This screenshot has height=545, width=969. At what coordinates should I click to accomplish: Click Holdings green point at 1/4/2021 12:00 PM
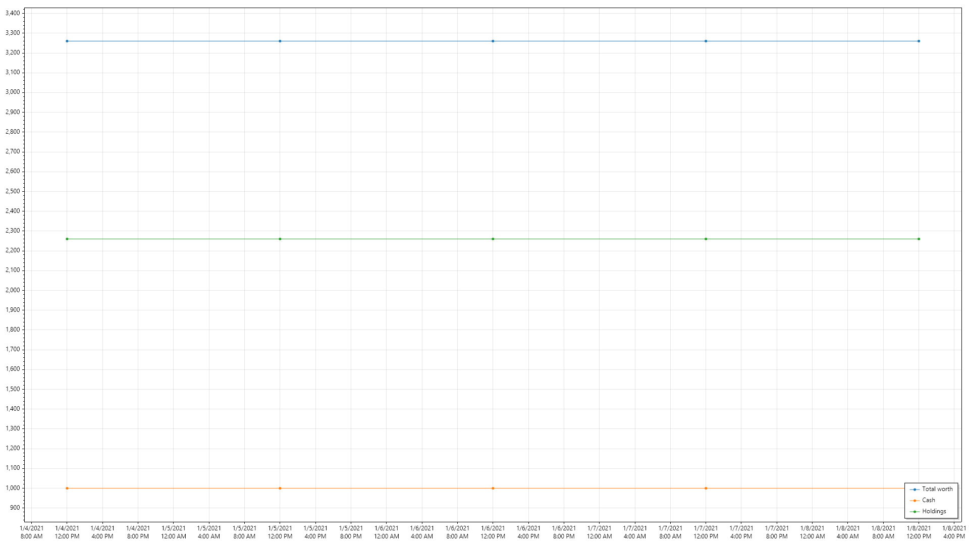[x=67, y=239]
